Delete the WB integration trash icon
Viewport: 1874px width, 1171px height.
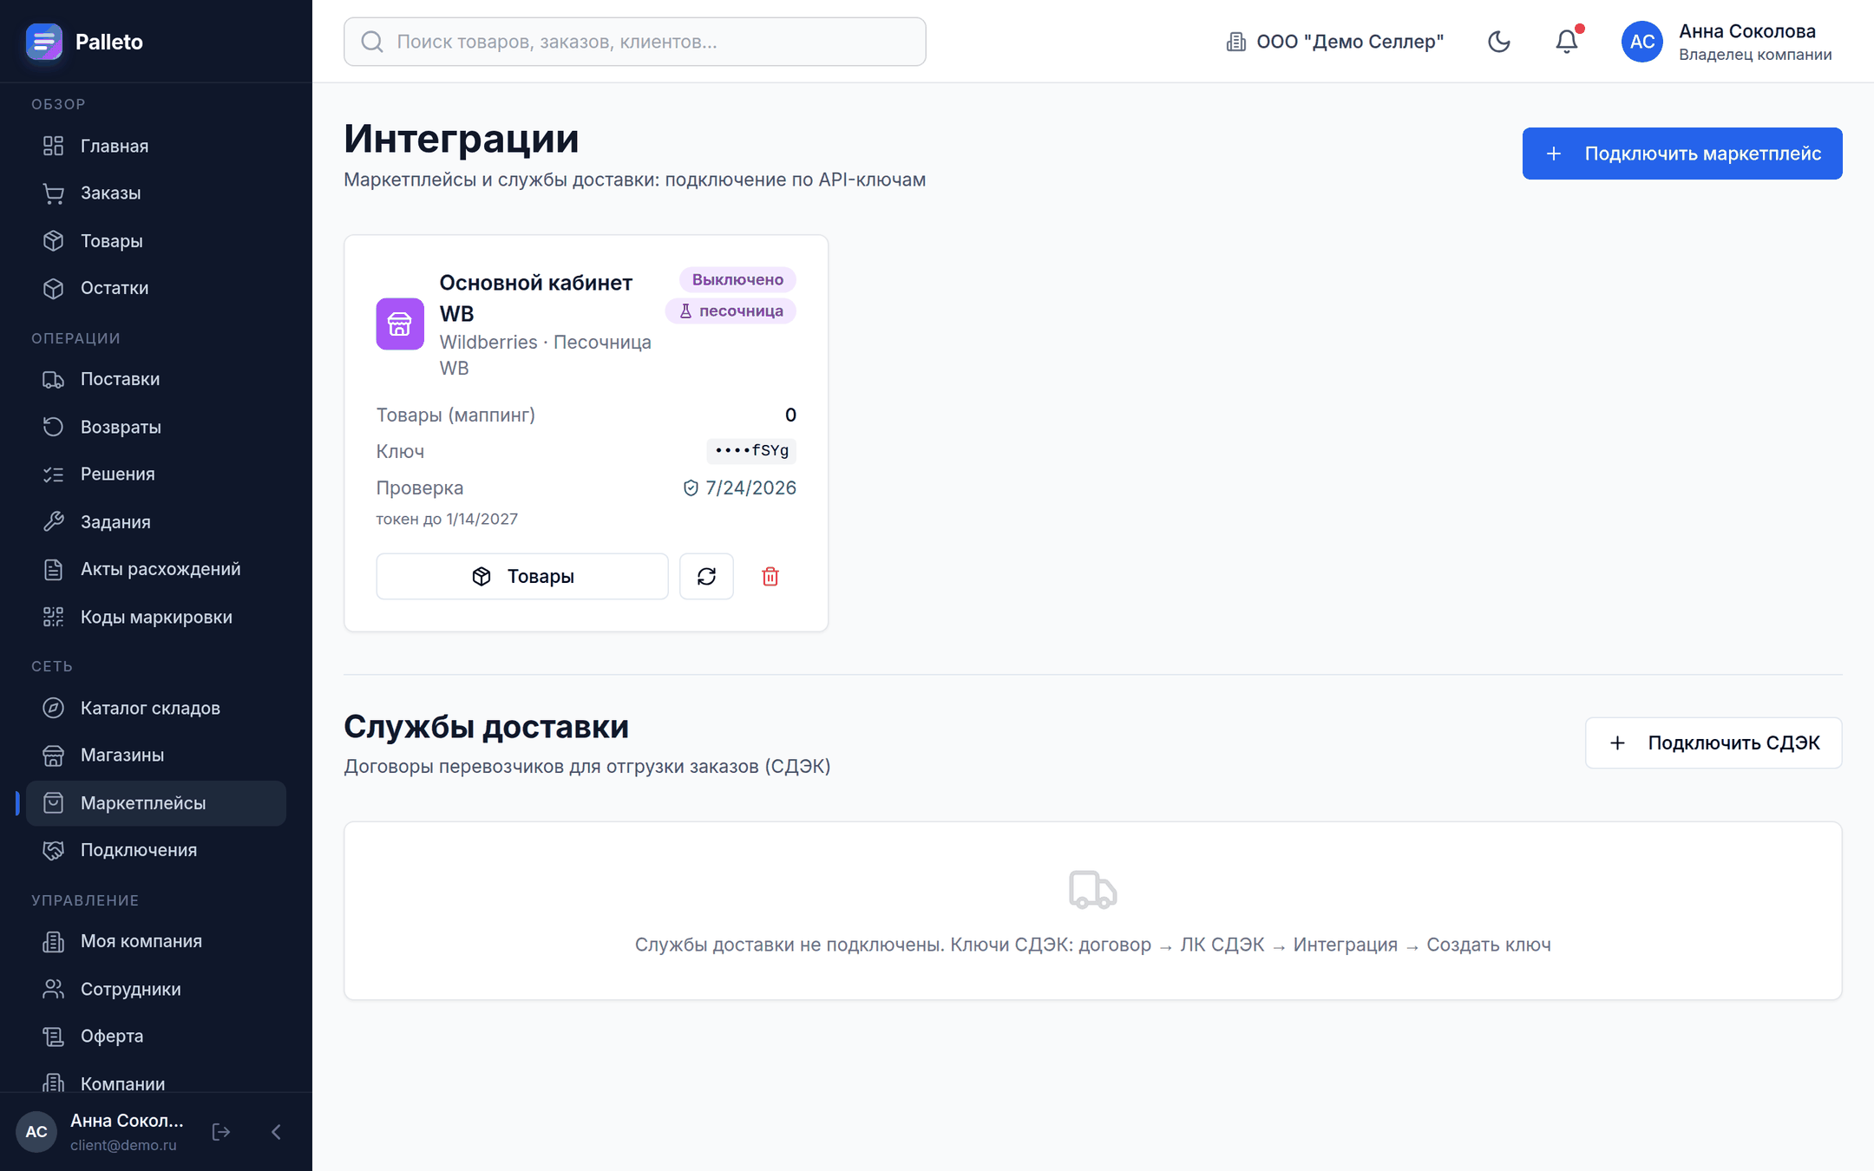pyautogui.click(x=770, y=577)
